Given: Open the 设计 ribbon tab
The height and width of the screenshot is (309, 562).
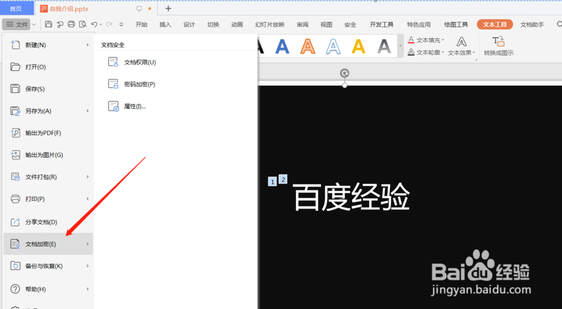Looking at the screenshot, I should click(x=189, y=24).
